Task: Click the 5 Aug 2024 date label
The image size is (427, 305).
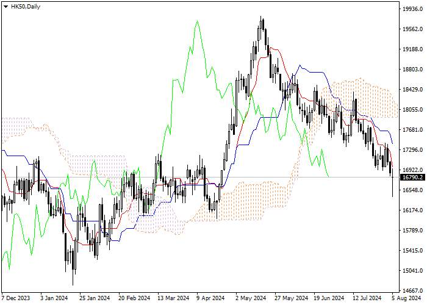Action: tap(407, 298)
